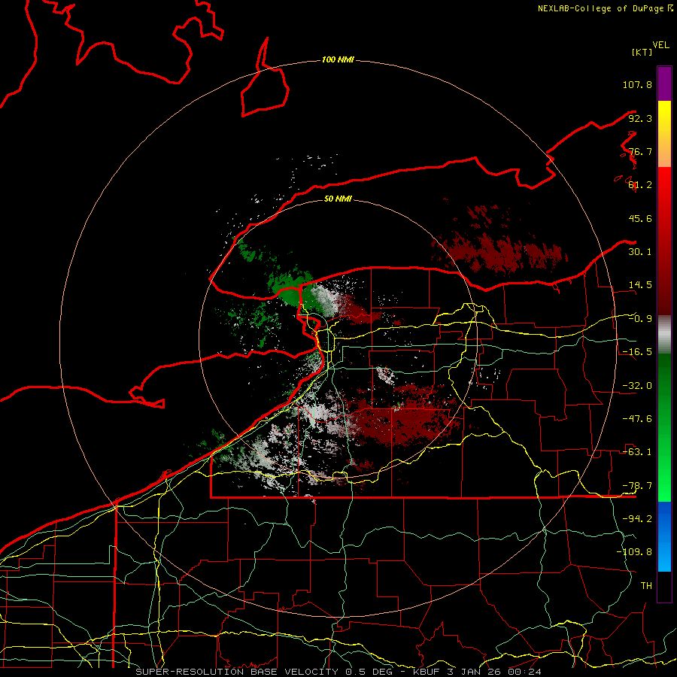Viewport: 677px width, 677px height.
Task: Click the -109.8 scale value
Action: click(x=634, y=552)
